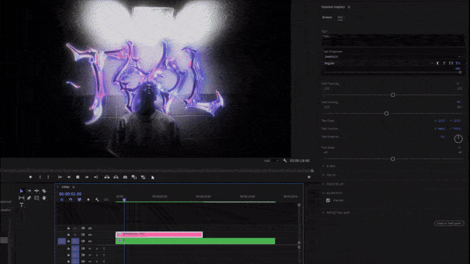This screenshot has width=470, height=264.
Task: Expand the last collapsed group in Essential Graphics
Action: pos(323,212)
